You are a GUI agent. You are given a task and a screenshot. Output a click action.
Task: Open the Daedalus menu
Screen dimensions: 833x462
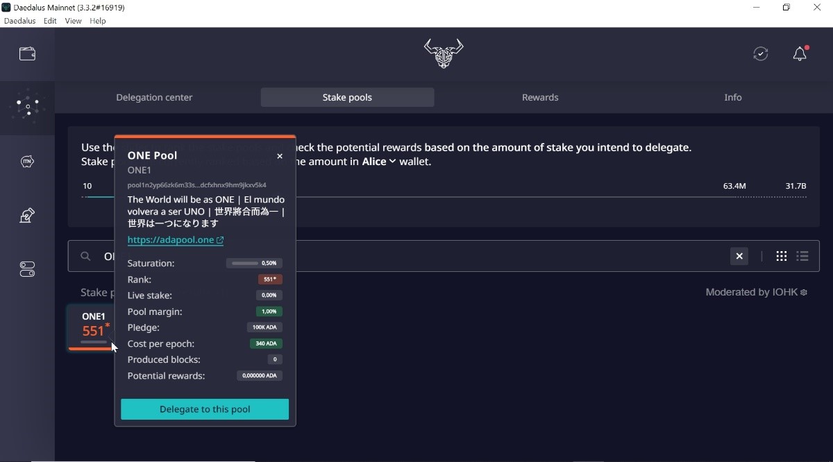coord(19,21)
